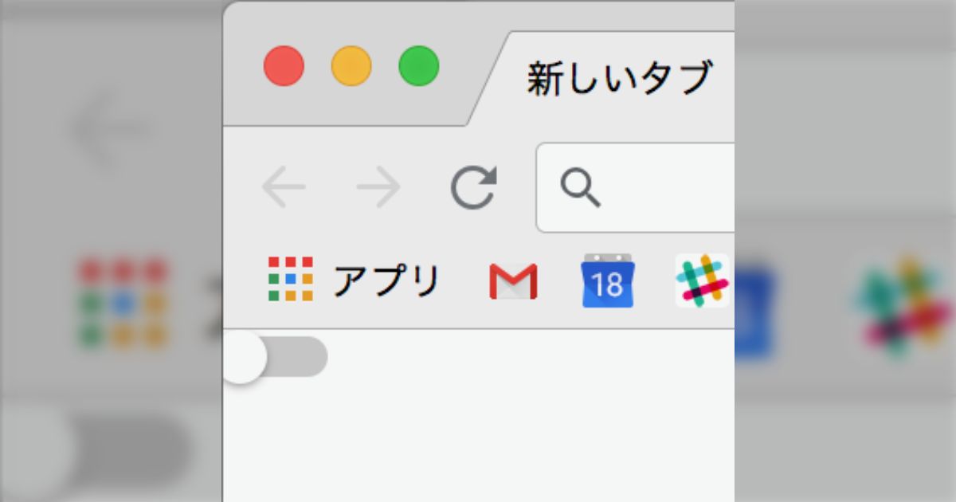Focus the address bar input field

coord(636,188)
